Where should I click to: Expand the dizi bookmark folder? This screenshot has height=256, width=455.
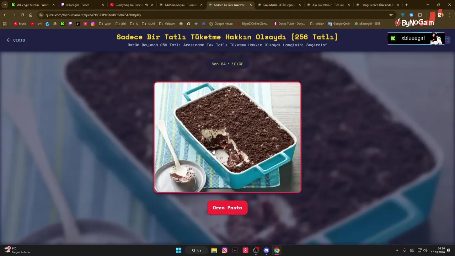121,24
